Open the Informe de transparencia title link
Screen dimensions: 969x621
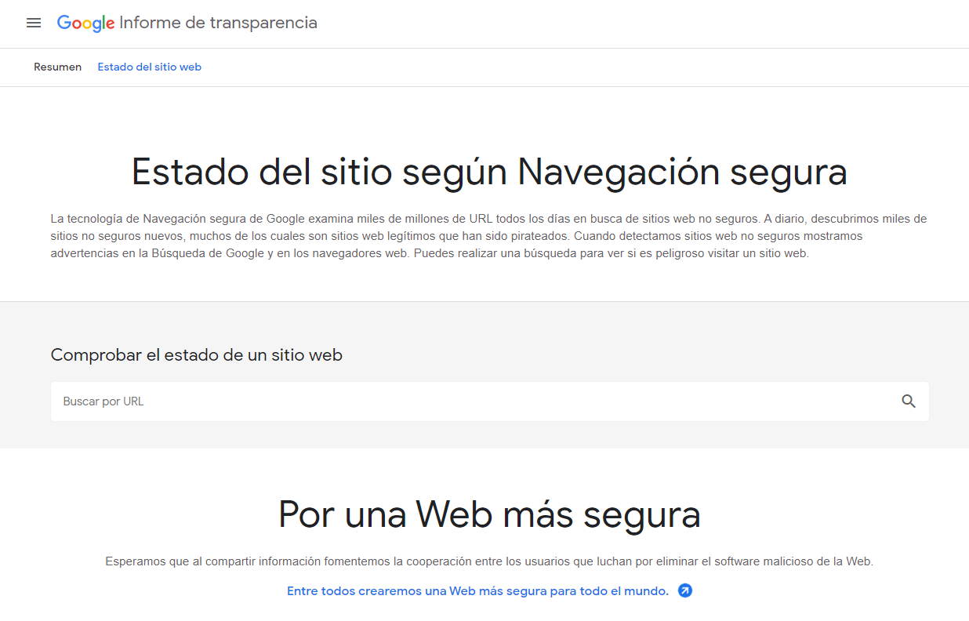[x=218, y=23]
